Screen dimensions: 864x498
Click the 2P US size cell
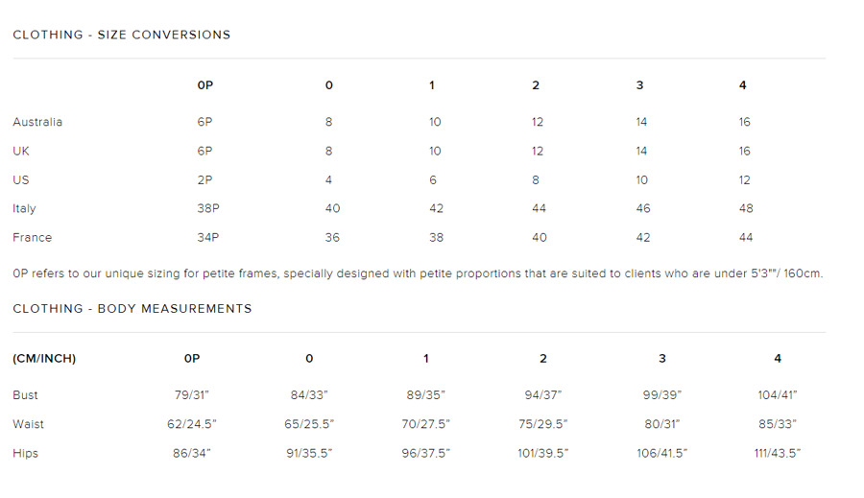204,179
